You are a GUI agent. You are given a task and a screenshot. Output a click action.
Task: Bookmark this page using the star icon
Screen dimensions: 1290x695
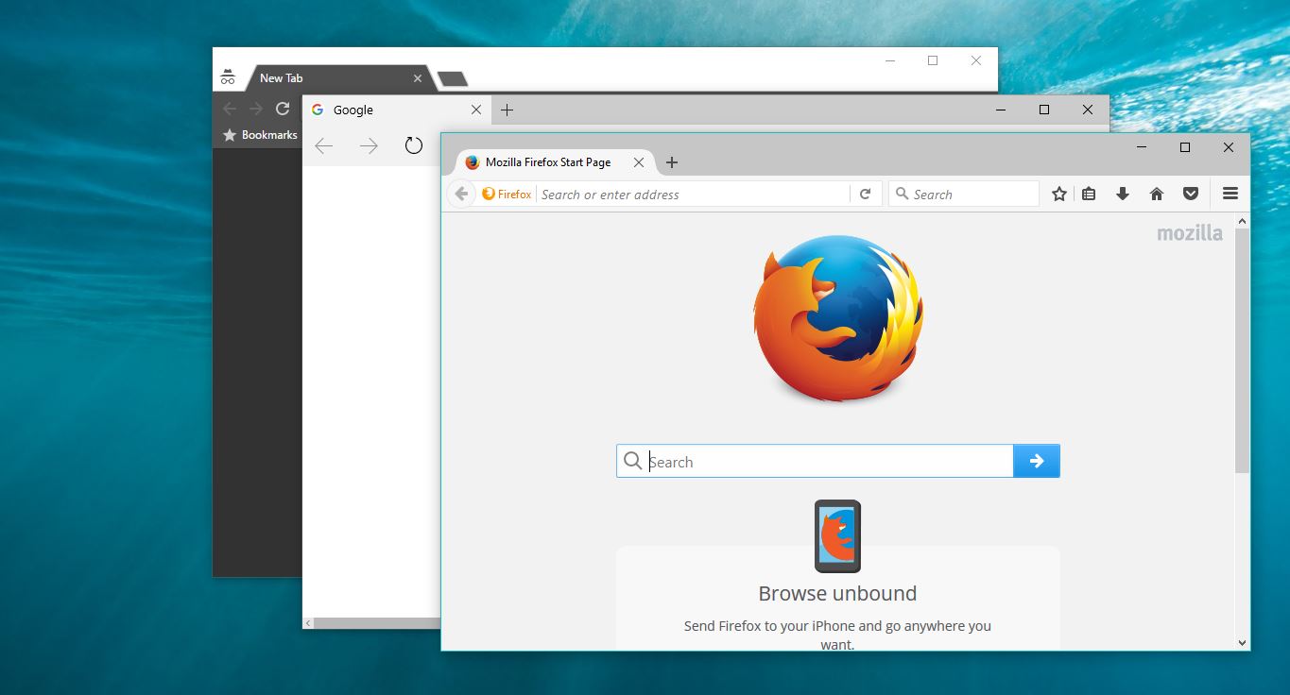click(1058, 194)
